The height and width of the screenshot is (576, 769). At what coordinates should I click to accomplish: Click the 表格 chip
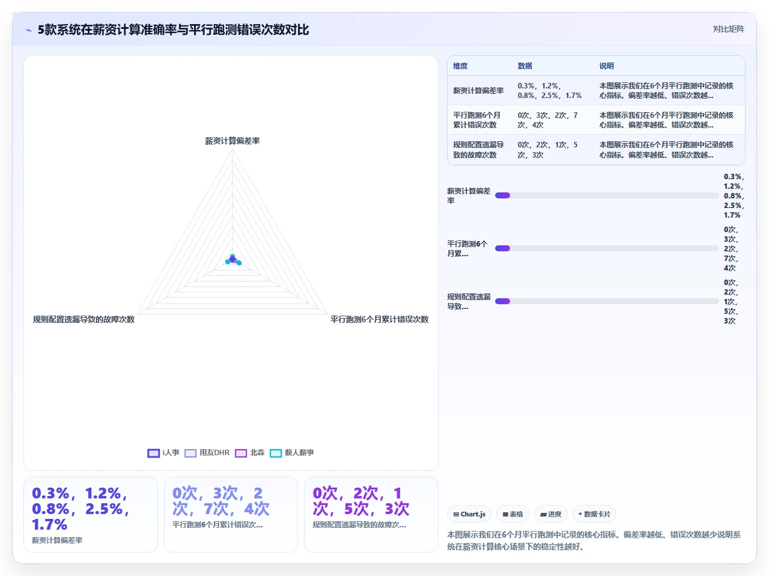512,514
